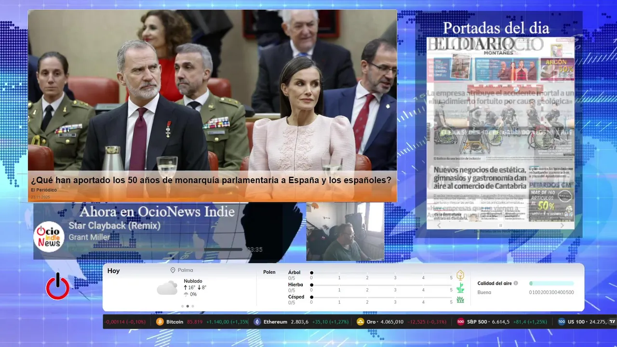Click the TradingView logo at ticker end
The height and width of the screenshot is (347, 617).
click(612, 322)
